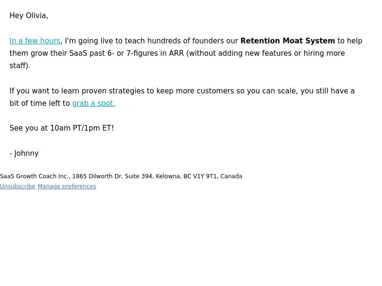Click the Unsubscribe link
The image size is (382, 286).
pyautogui.click(x=18, y=186)
